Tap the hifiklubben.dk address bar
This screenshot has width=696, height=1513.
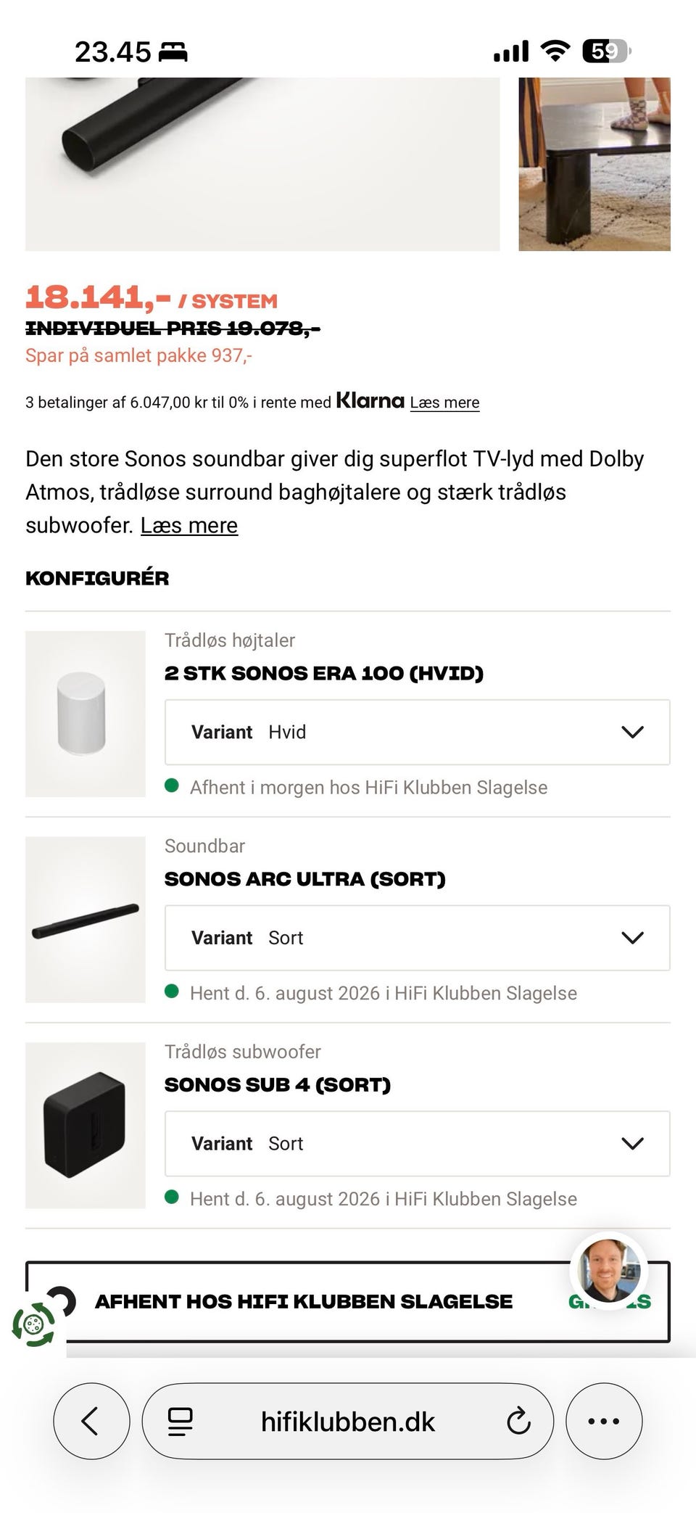[348, 1421]
